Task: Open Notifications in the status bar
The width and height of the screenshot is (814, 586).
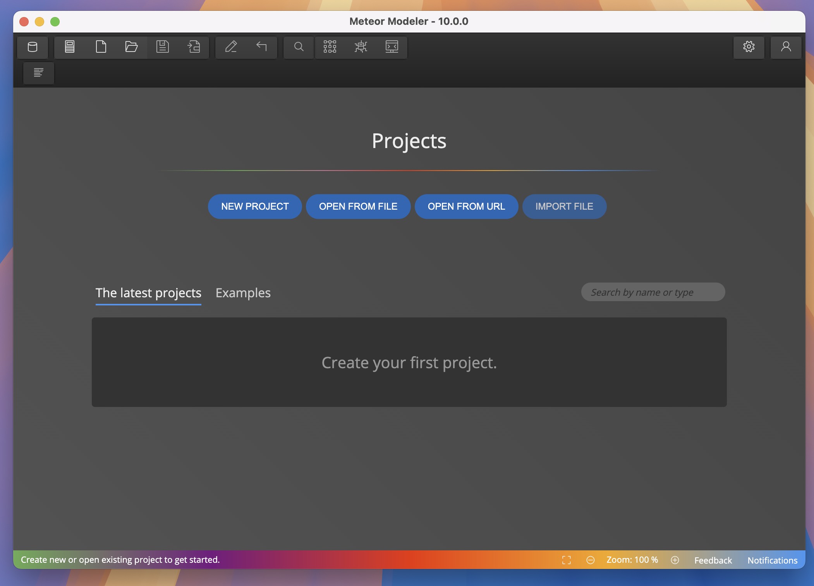Action: pyautogui.click(x=773, y=560)
